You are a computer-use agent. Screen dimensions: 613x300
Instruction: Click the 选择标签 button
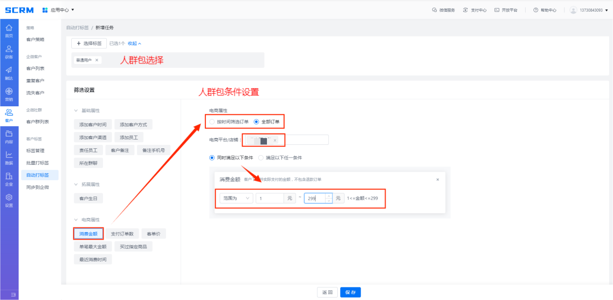[89, 43]
